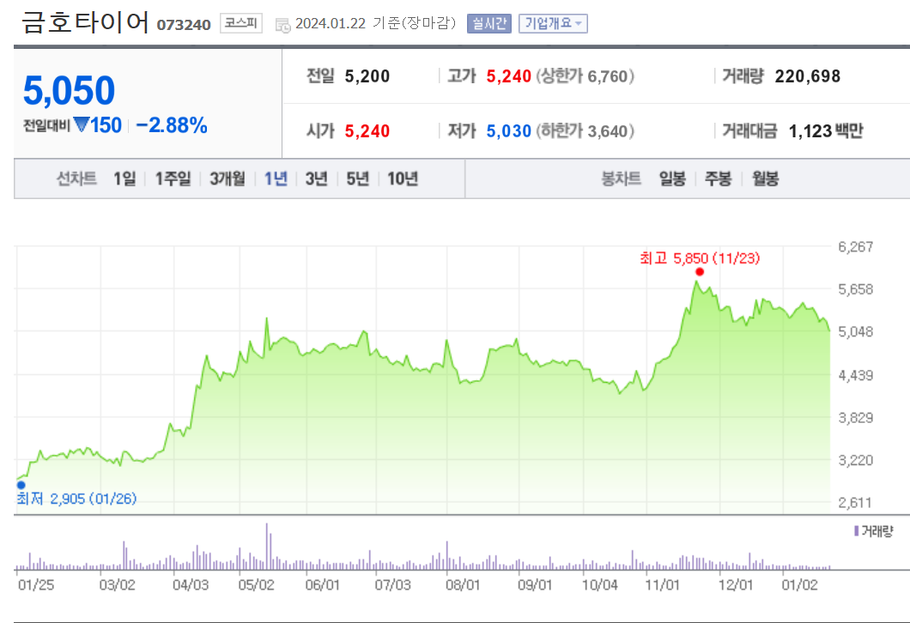This screenshot has width=910, height=623.
Task: Select the 1년 line chart tab
Action: [276, 178]
